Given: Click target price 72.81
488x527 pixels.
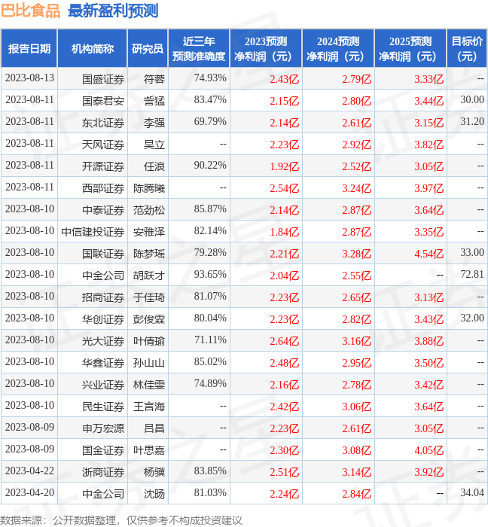Looking at the screenshot, I should [x=472, y=275].
